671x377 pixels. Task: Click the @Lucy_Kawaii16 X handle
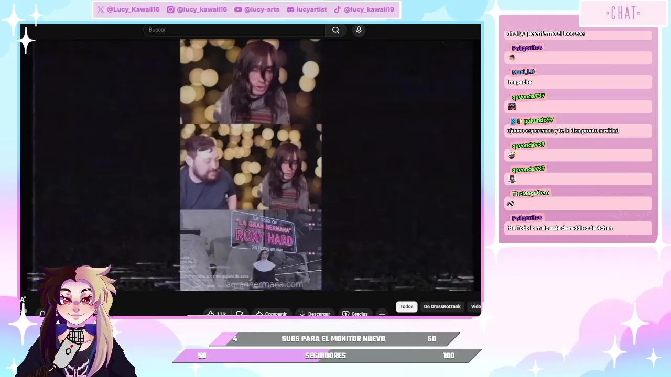[x=133, y=9]
